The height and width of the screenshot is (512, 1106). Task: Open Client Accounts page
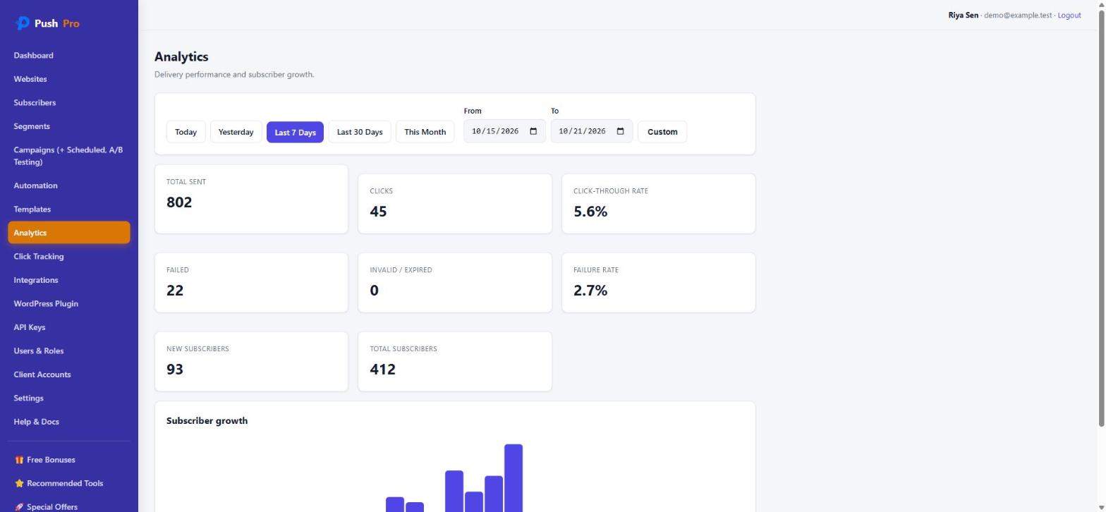click(68, 374)
